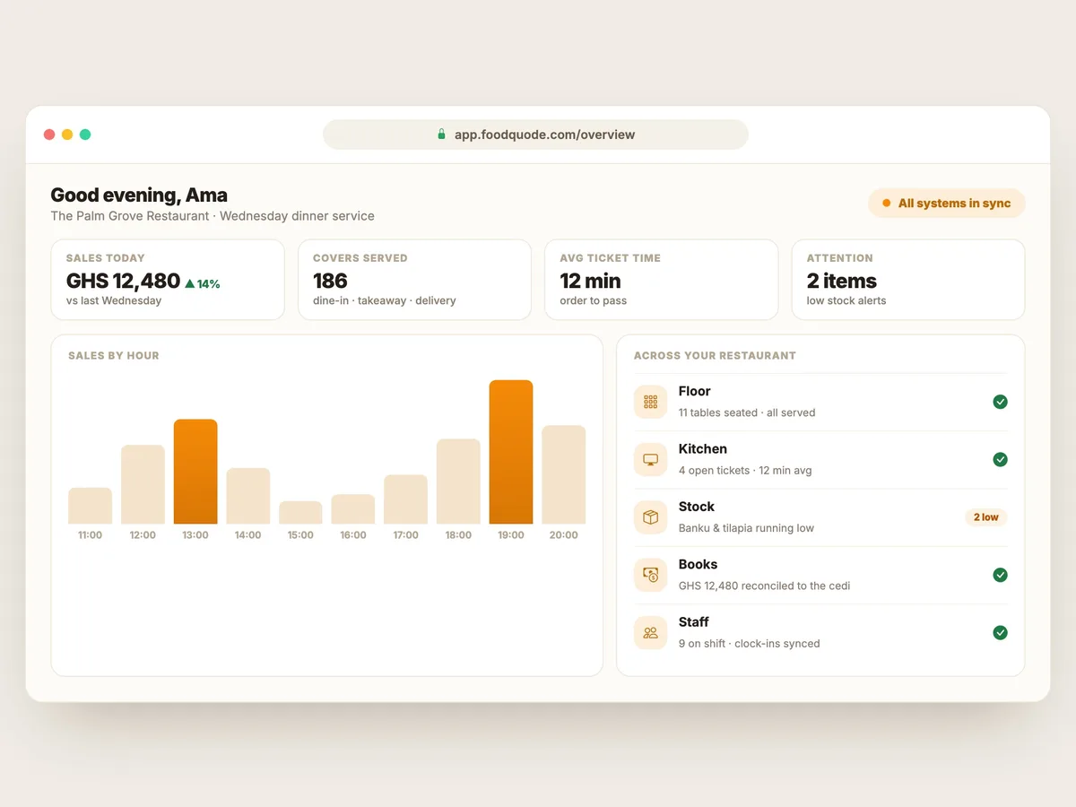This screenshot has height=807, width=1076.
Task: Open the Attention low stock alerts card
Action: tap(908, 280)
